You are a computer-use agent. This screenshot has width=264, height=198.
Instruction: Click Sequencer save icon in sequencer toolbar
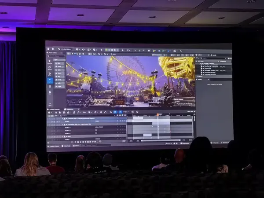click(56, 113)
